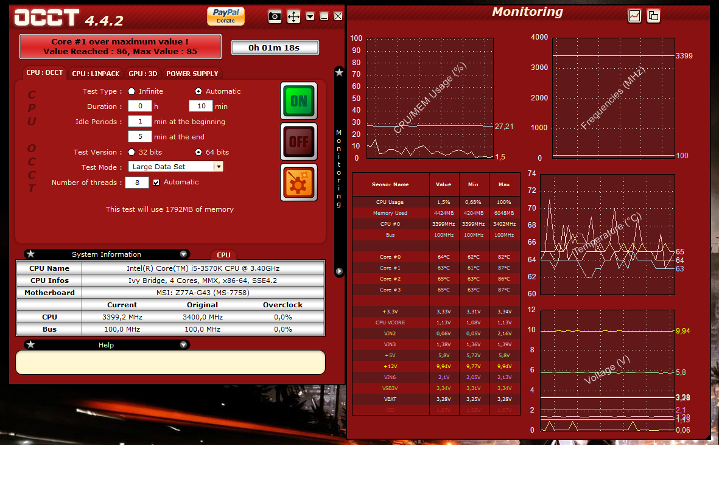Toggle the Automatic threads checkbox
Screen dimensions: 719x488
pos(156,183)
